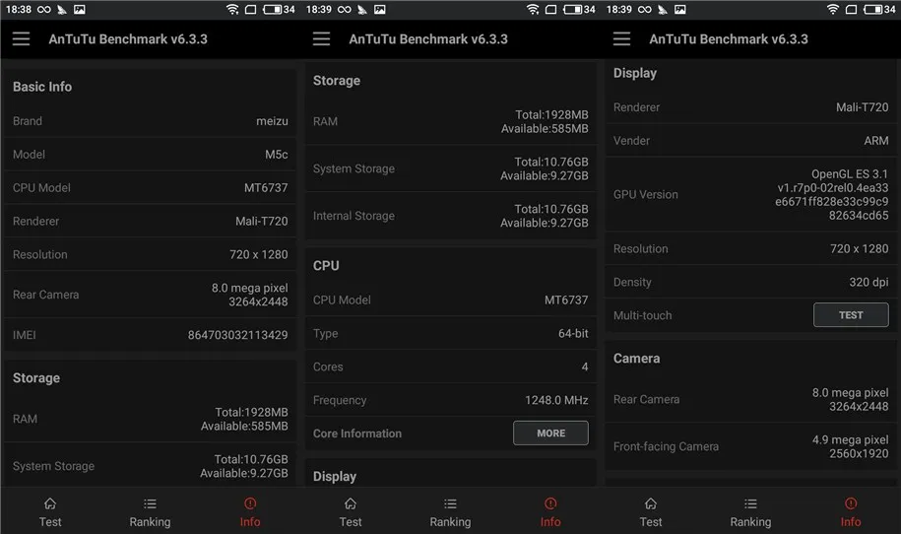Tap the "Basic Info" section heading
The height and width of the screenshot is (534, 901).
pyautogui.click(x=42, y=87)
